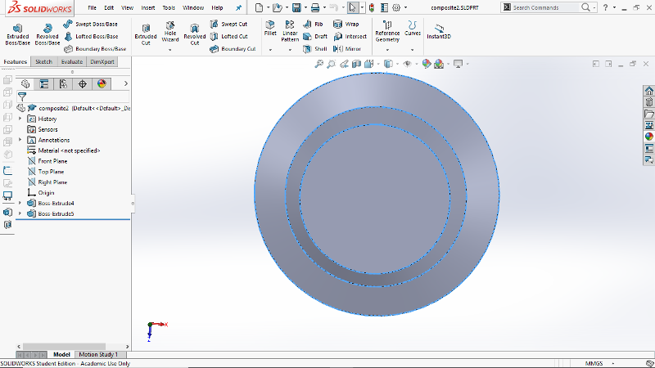Switch to the DimXpert tab

click(102, 62)
